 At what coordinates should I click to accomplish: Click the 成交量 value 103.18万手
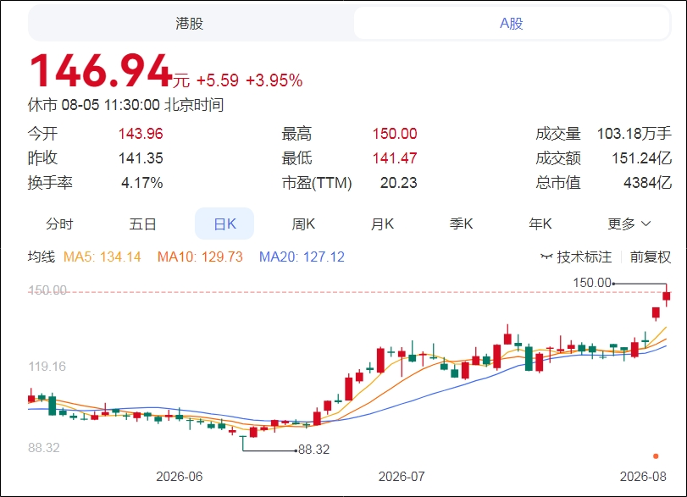coord(634,134)
